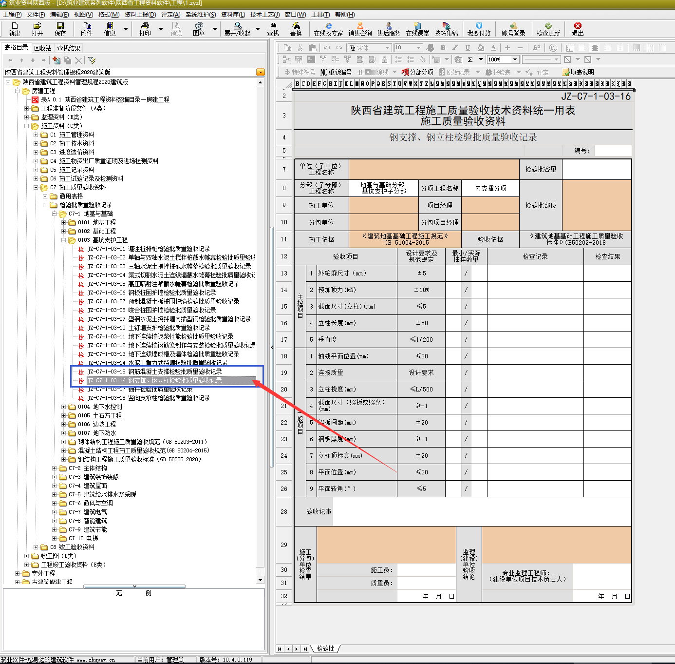Open the font name 宋体 dropdown
Viewport: 675px width, 664px height.
click(x=388, y=48)
